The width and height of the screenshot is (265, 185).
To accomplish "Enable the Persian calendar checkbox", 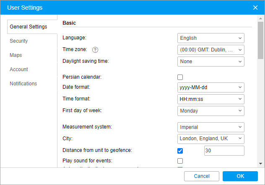I will click(x=180, y=77).
